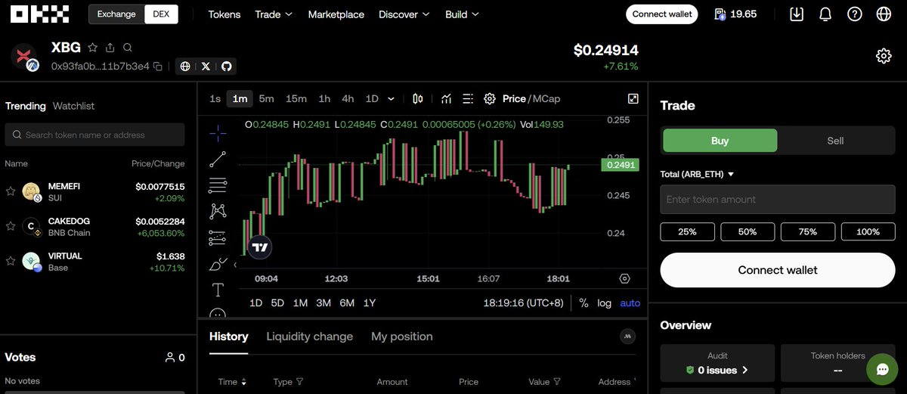The height and width of the screenshot is (394, 907).
Task: Open the XBG GitHub repository
Action: [x=226, y=67]
